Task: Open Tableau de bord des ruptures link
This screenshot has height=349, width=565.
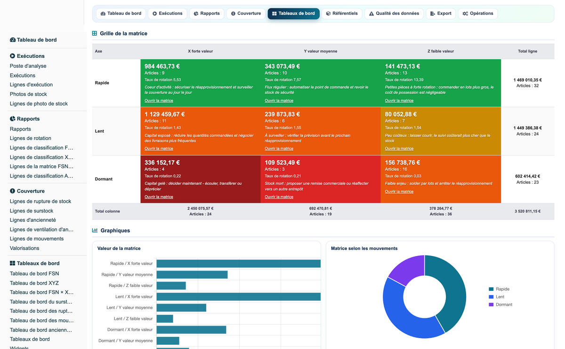Action: coord(41,311)
